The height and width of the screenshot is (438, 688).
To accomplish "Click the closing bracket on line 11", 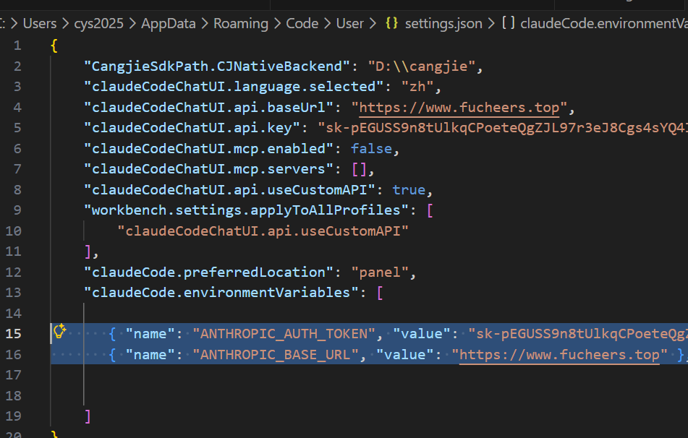I will pos(88,252).
